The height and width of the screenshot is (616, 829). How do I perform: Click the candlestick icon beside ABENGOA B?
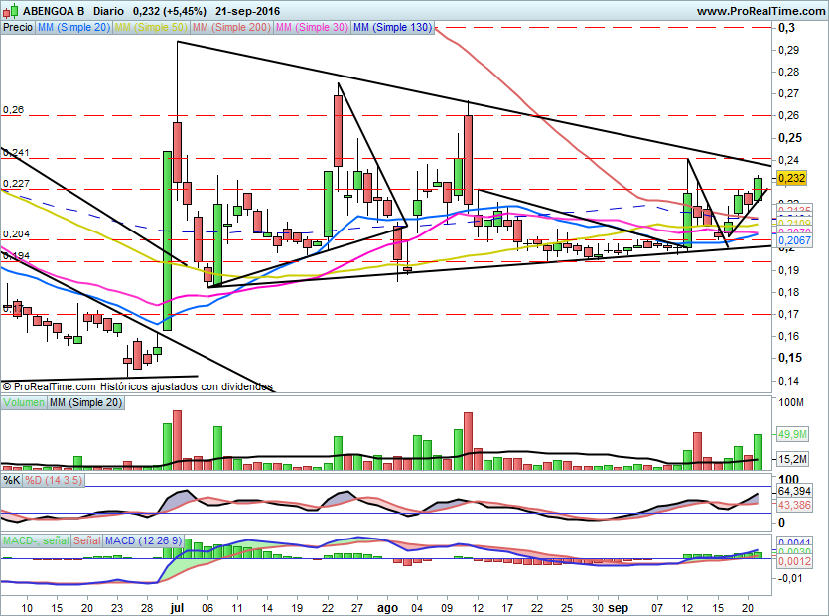coord(8,11)
